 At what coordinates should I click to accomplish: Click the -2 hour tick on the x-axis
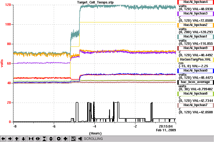[x=135, y=126]
